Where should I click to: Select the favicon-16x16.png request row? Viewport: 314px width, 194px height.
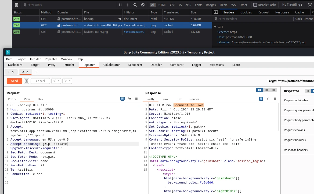[x=112, y=32]
